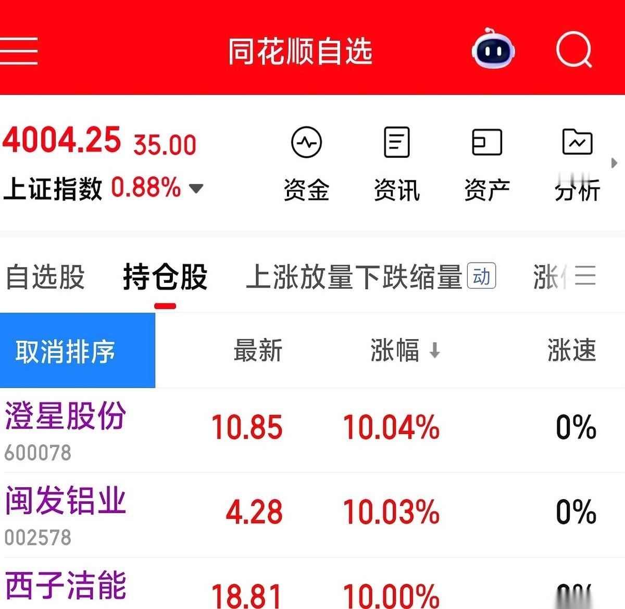This screenshot has width=625, height=609.
Task: Open the 闽发铝业 stock row
Action: 312,515
